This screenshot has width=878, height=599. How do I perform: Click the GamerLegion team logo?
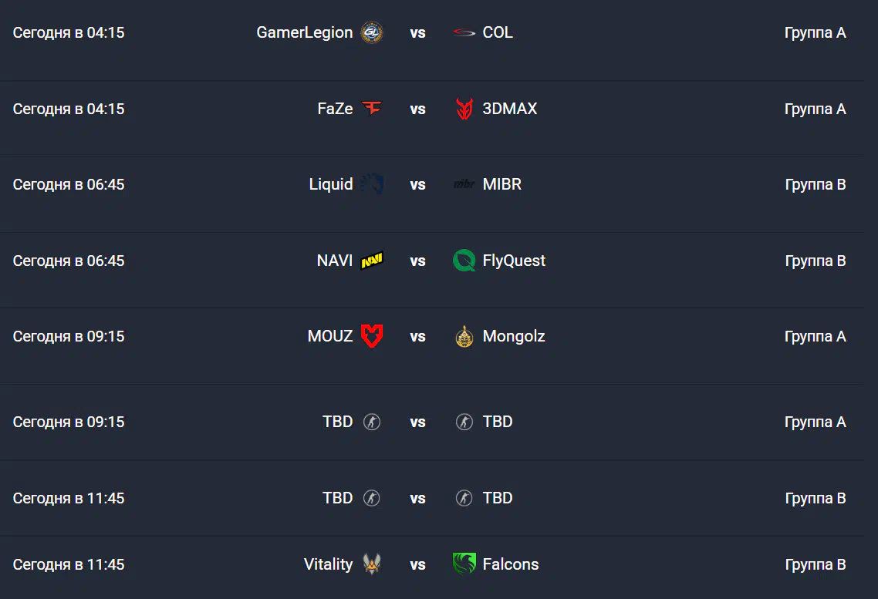tap(371, 32)
